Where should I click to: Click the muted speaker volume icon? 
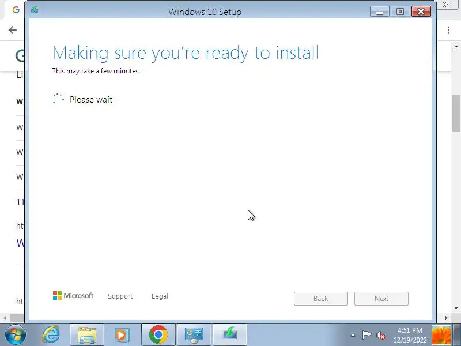pos(381,335)
